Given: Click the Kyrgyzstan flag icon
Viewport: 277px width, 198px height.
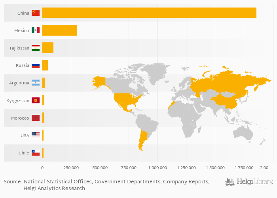Looking at the screenshot, I should 36,101.
